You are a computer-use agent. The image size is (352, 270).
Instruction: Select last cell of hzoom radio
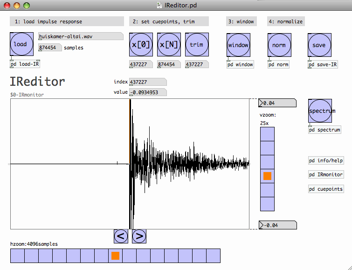[213, 256]
